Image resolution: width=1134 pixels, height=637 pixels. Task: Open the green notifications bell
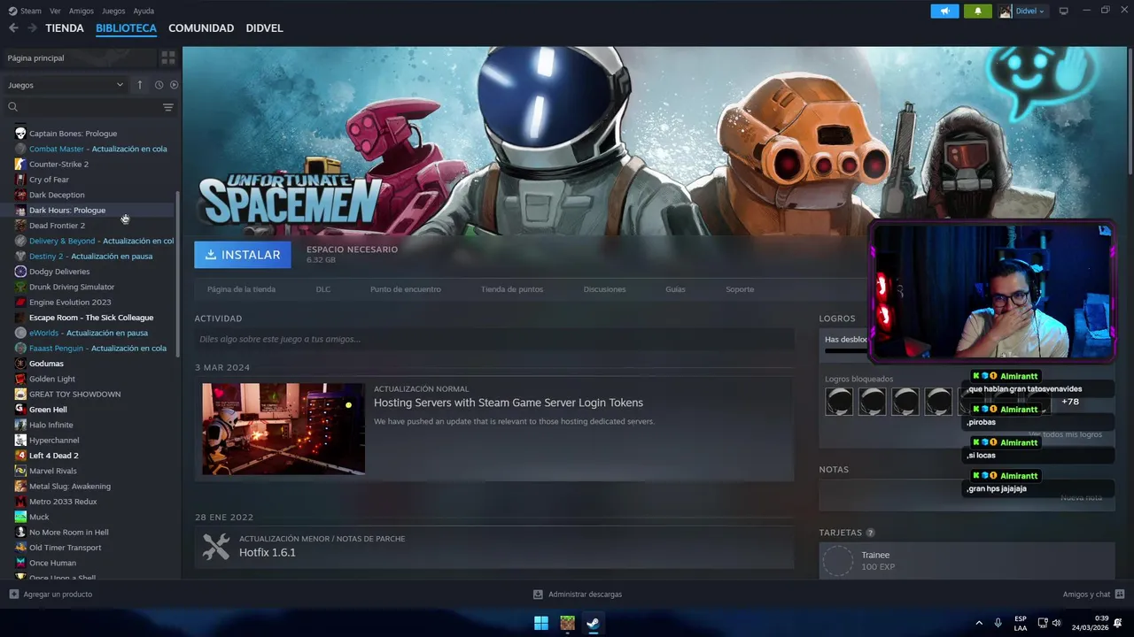978,12
